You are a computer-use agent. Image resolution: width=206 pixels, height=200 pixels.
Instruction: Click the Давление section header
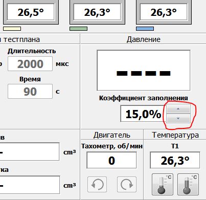click(143, 39)
